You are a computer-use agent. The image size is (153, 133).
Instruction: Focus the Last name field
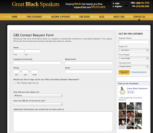[x=33, y=51]
